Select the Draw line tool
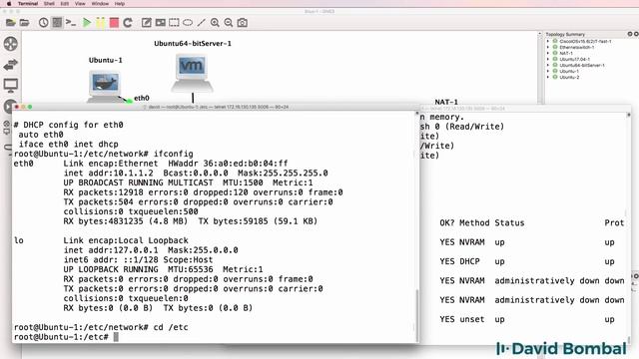This screenshot has height=359, width=639. click(202, 22)
